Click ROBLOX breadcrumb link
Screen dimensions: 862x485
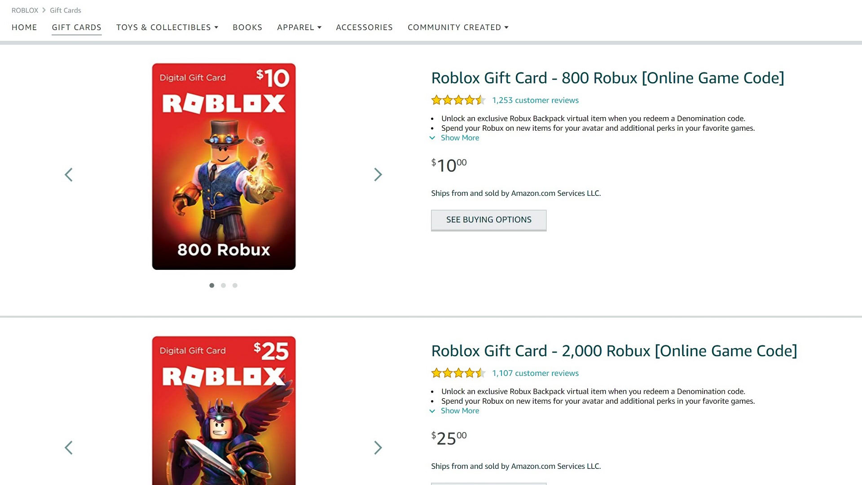(25, 10)
